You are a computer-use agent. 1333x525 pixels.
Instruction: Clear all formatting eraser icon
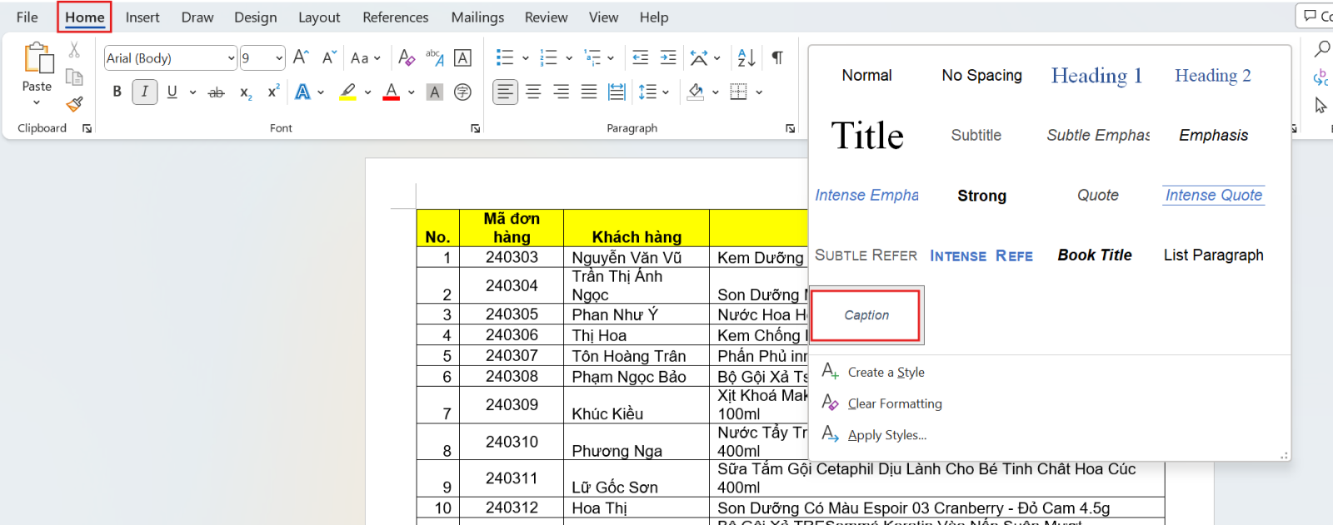(x=406, y=57)
